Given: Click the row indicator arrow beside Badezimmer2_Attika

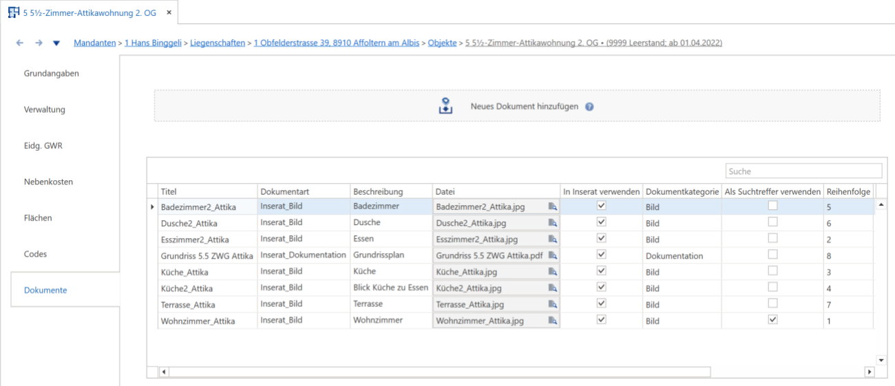Looking at the screenshot, I should pos(152,206).
